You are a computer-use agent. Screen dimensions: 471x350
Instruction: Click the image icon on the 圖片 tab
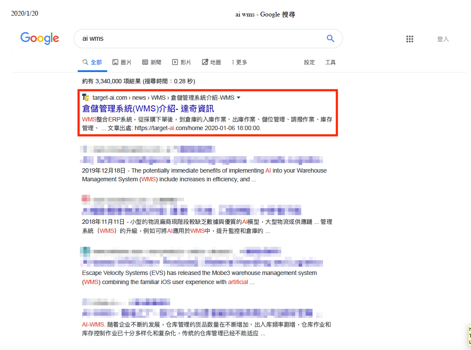(x=115, y=62)
